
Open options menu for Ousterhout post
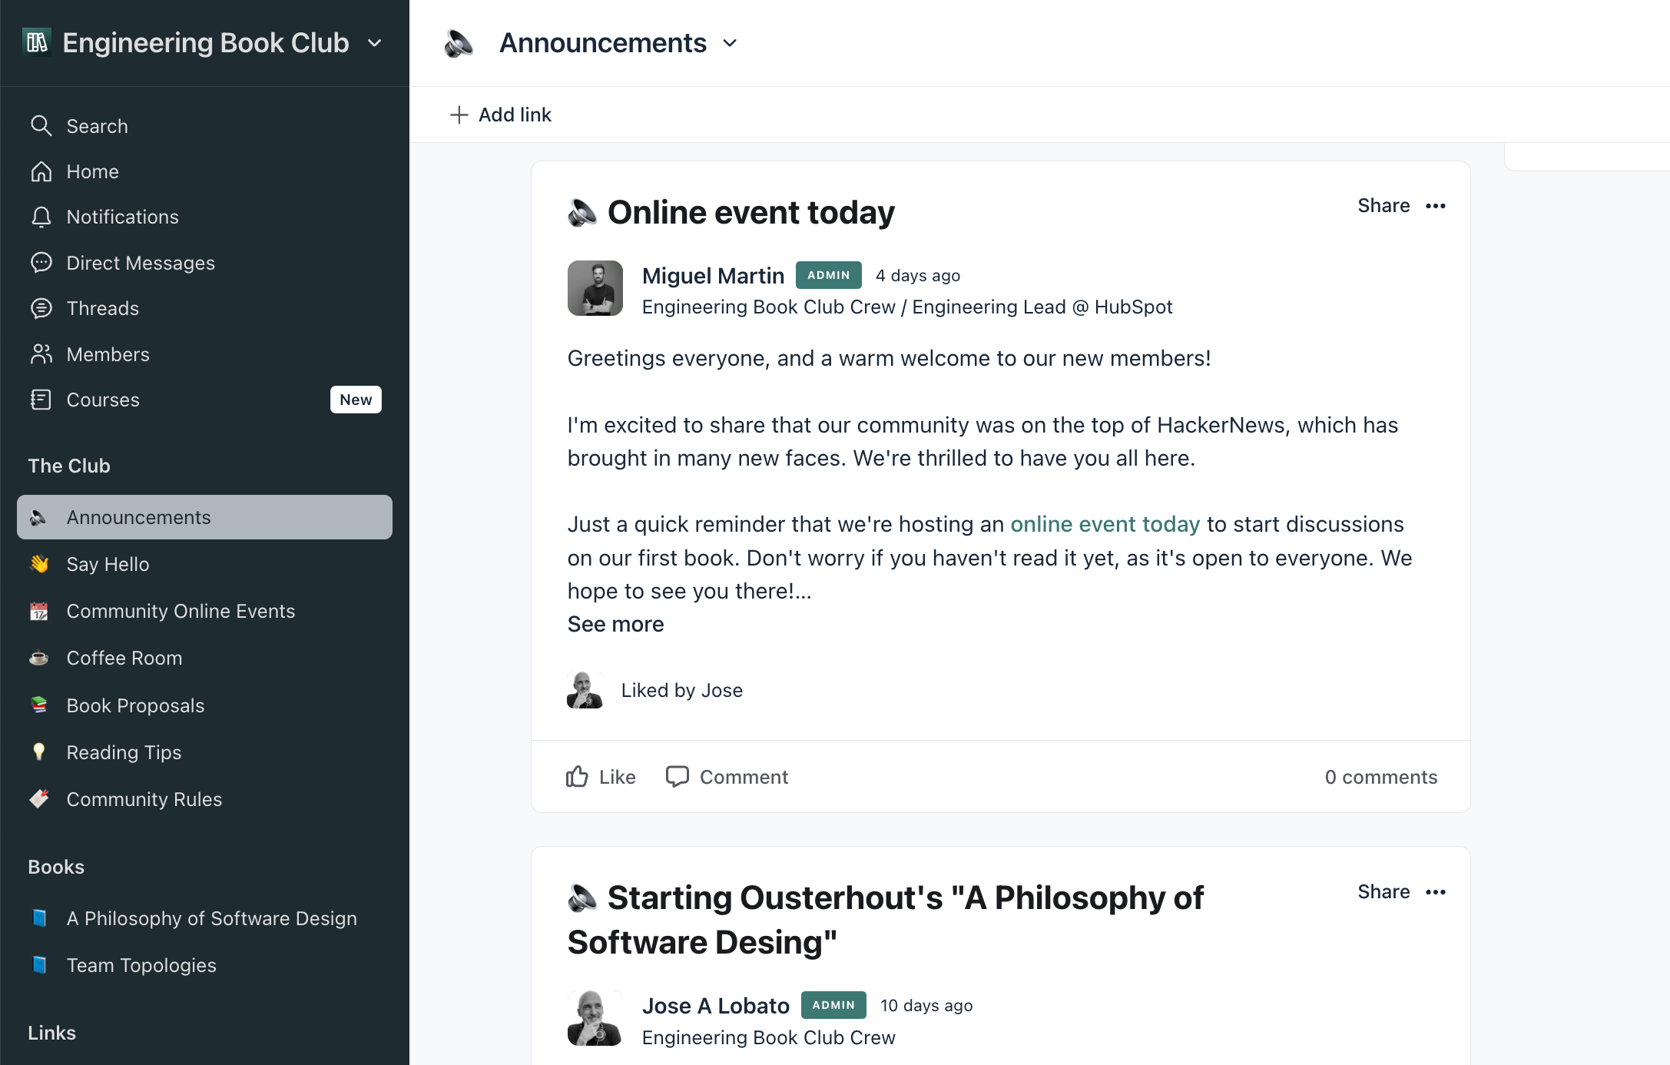click(x=1435, y=892)
